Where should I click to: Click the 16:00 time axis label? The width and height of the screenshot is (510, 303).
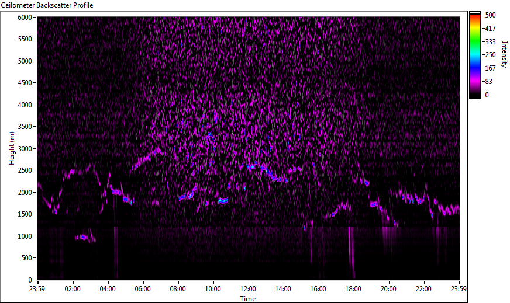click(x=318, y=289)
